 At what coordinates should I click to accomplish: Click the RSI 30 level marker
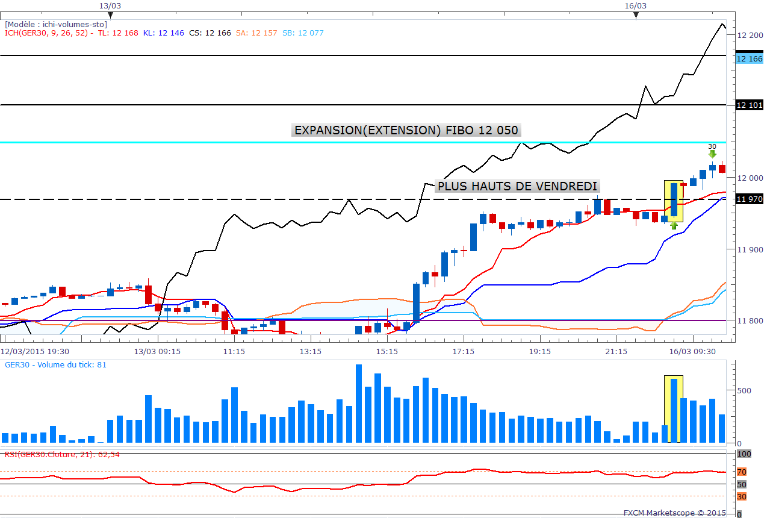pyautogui.click(x=742, y=496)
